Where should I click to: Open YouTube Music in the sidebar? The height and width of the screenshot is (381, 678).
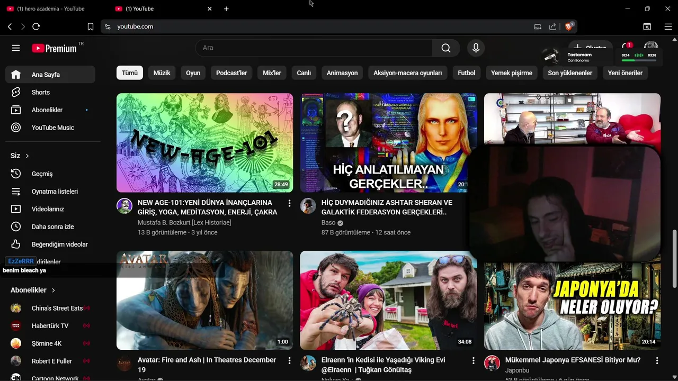click(50, 128)
